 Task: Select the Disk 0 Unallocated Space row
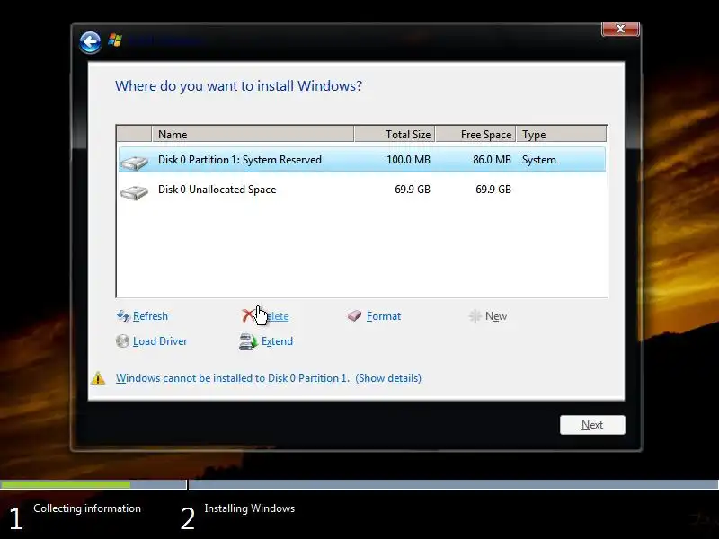pyautogui.click(x=362, y=190)
